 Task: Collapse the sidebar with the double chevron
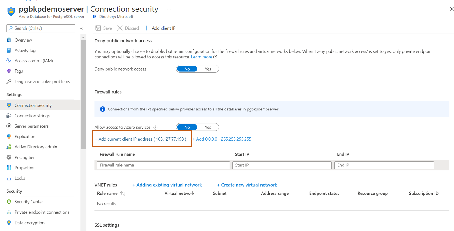coord(81,28)
